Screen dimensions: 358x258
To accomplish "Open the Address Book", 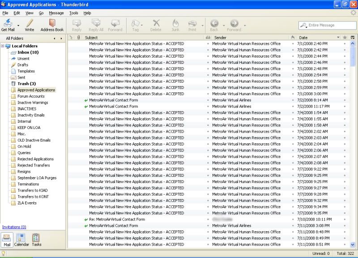I will 52,23.
